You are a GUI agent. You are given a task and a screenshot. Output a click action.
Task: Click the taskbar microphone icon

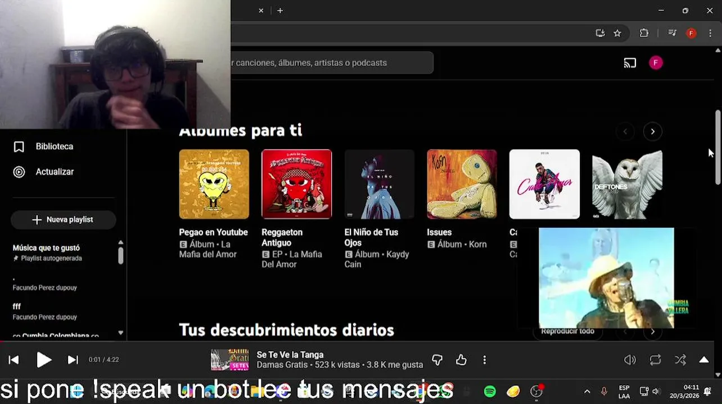pyautogui.click(x=604, y=391)
